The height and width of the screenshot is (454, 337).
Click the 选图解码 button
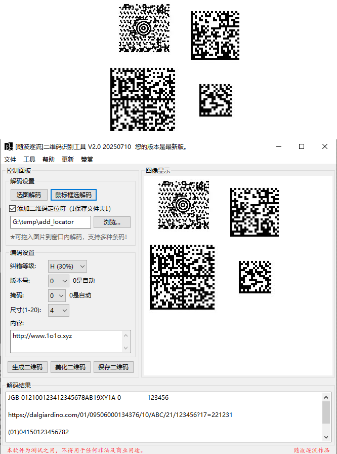click(29, 195)
